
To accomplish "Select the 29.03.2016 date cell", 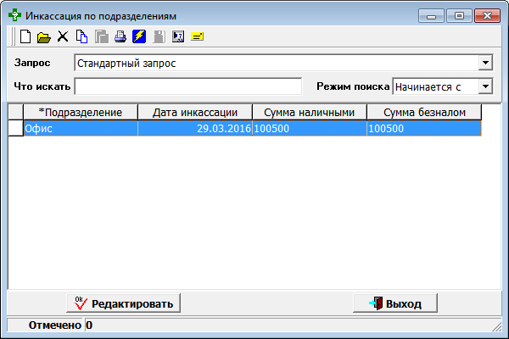I will (x=195, y=129).
